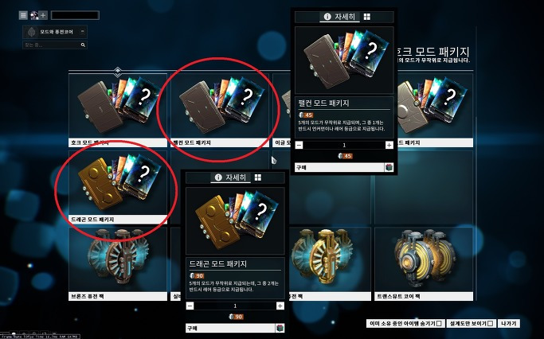
Task: Increase Falcon pack quantity with plus button
Action: click(x=389, y=146)
